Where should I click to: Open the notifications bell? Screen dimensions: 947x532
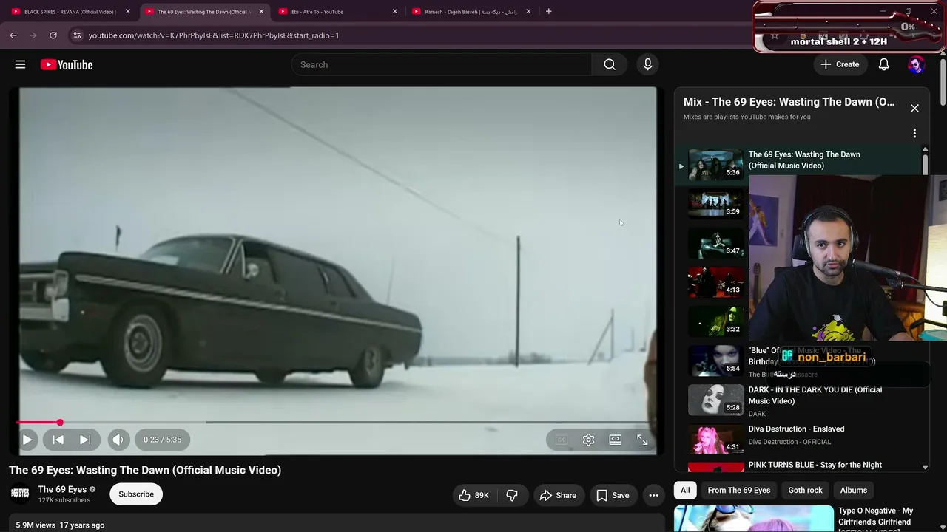883,64
